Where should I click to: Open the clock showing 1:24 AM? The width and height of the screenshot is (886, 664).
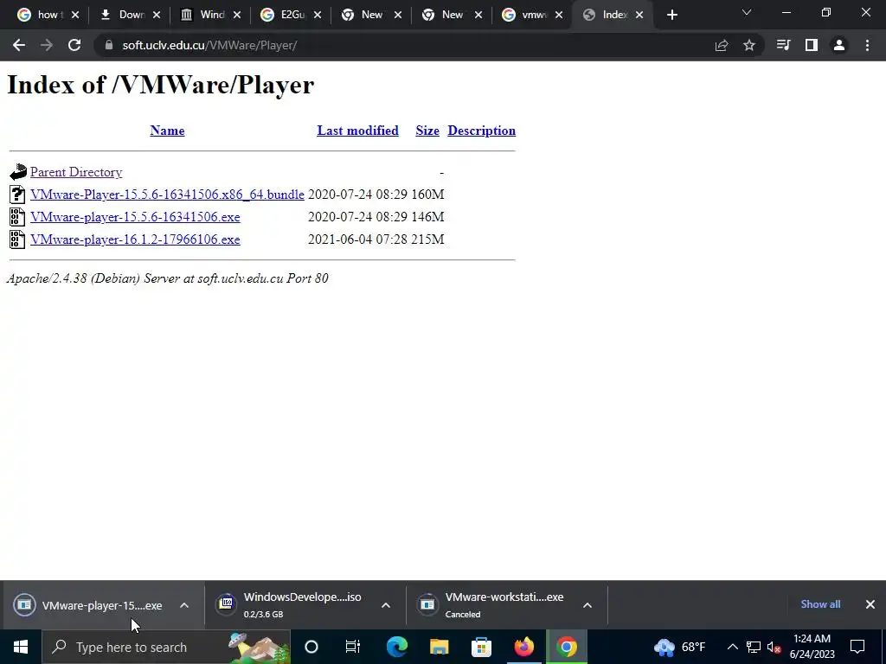812,647
